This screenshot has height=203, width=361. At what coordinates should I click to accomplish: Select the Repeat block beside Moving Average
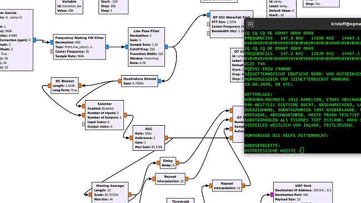pos(170,179)
